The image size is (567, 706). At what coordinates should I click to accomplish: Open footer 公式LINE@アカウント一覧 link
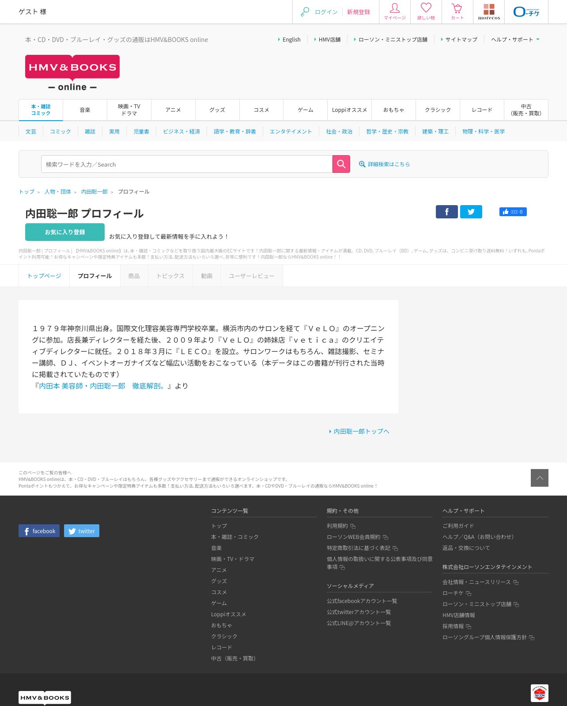click(x=359, y=623)
